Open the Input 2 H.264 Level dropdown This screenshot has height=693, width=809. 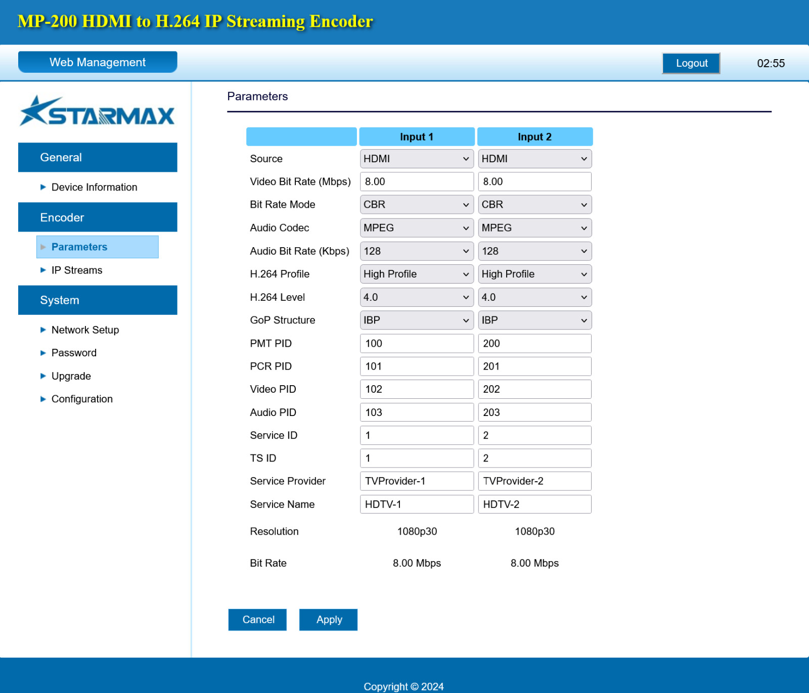534,297
